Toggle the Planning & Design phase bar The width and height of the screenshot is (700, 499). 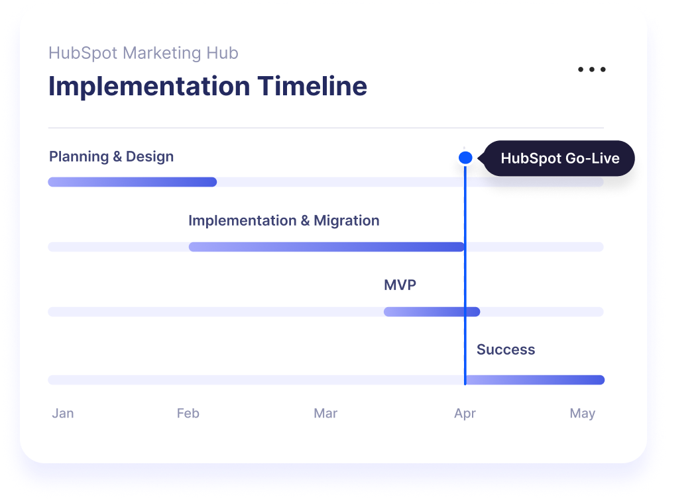(x=132, y=181)
